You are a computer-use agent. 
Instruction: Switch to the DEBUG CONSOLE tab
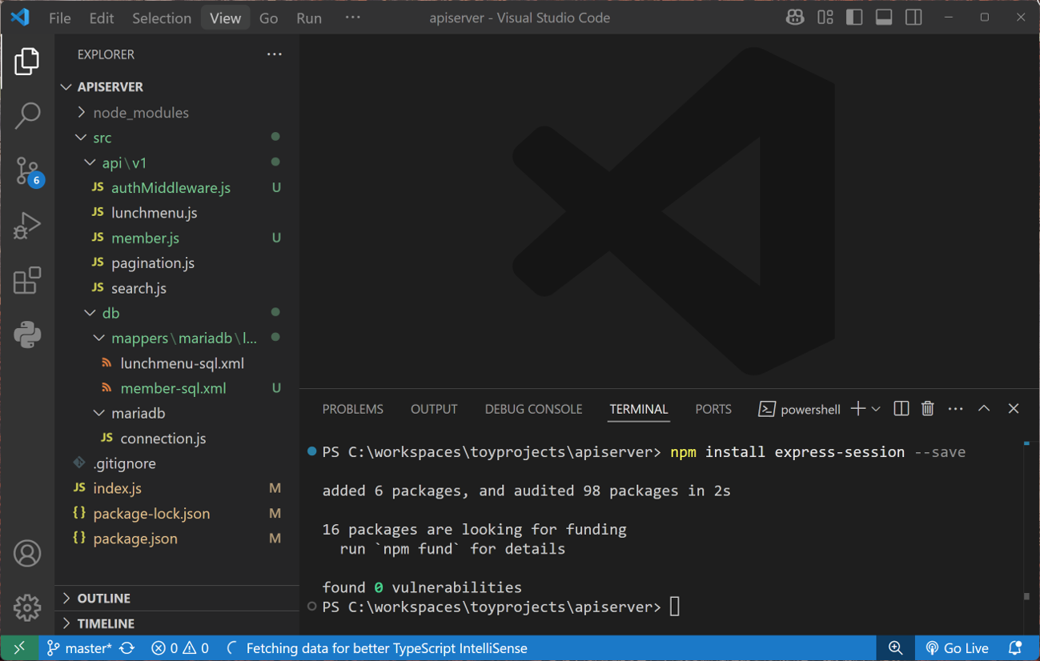pyautogui.click(x=533, y=409)
